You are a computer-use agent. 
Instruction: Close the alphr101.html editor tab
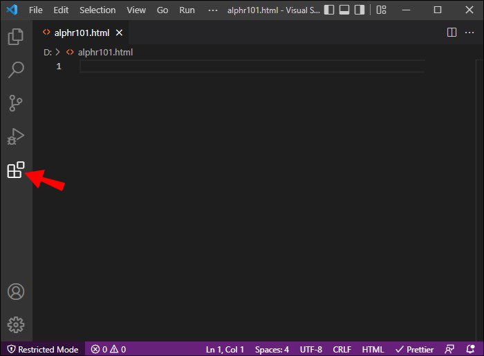coord(119,33)
